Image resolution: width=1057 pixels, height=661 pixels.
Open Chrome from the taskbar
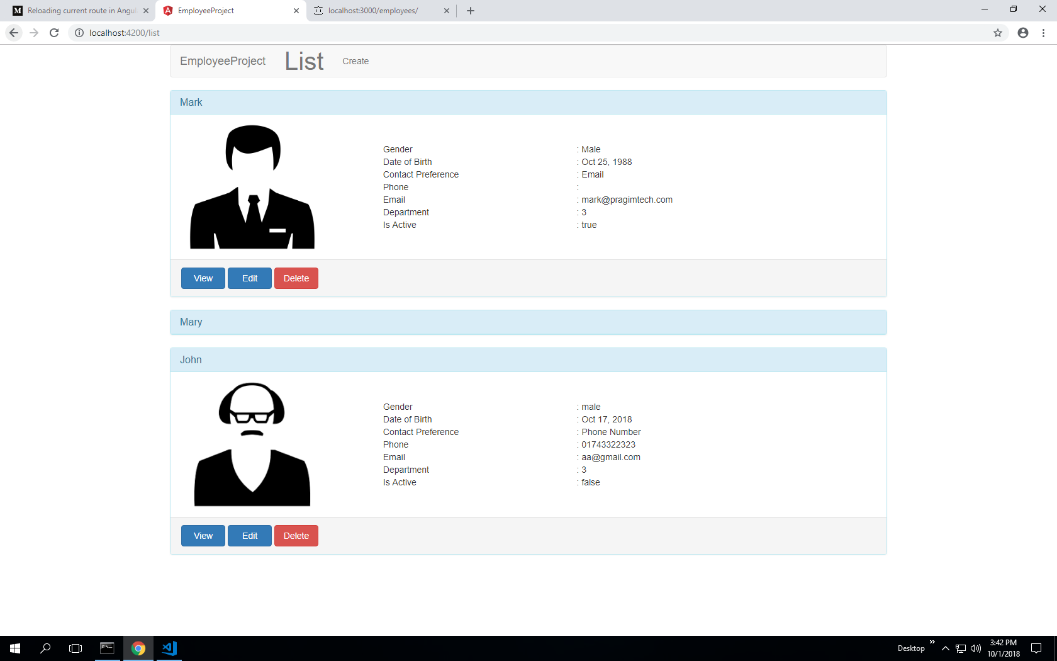coord(138,648)
